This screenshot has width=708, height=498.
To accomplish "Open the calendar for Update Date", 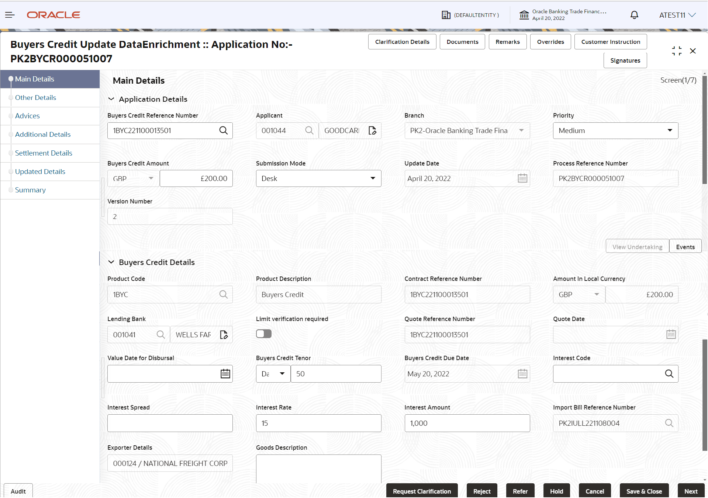I will click(522, 178).
